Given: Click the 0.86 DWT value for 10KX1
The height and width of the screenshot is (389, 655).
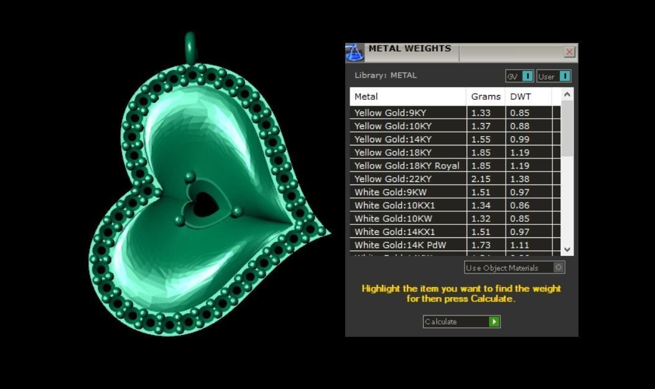Looking at the screenshot, I should pyautogui.click(x=519, y=205).
